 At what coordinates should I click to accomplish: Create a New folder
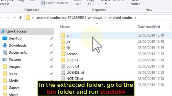coord(135,3)
